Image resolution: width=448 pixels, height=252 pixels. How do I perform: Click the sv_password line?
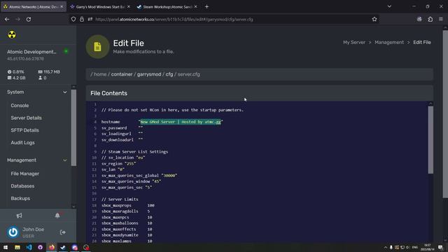(122, 128)
